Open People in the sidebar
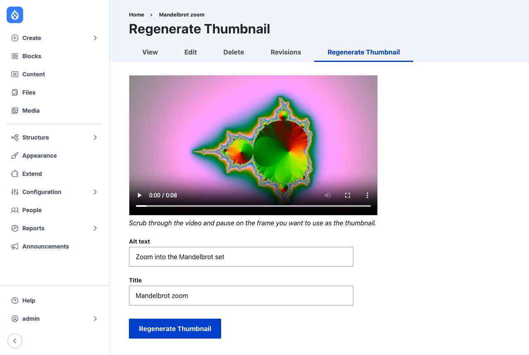This screenshot has height=355, width=529. [55, 210]
